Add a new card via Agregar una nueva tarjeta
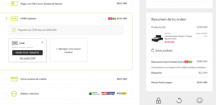The height and width of the screenshot is (105, 216). coord(69,50)
